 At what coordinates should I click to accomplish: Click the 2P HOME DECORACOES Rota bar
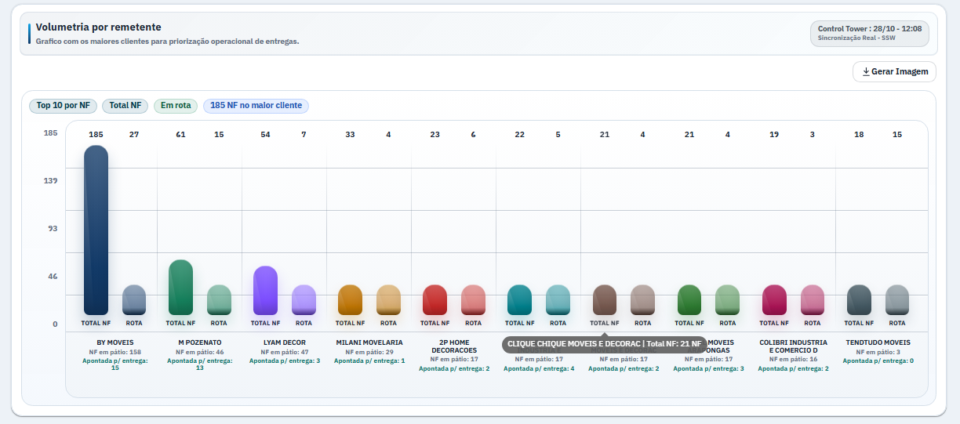click(473, 300)
